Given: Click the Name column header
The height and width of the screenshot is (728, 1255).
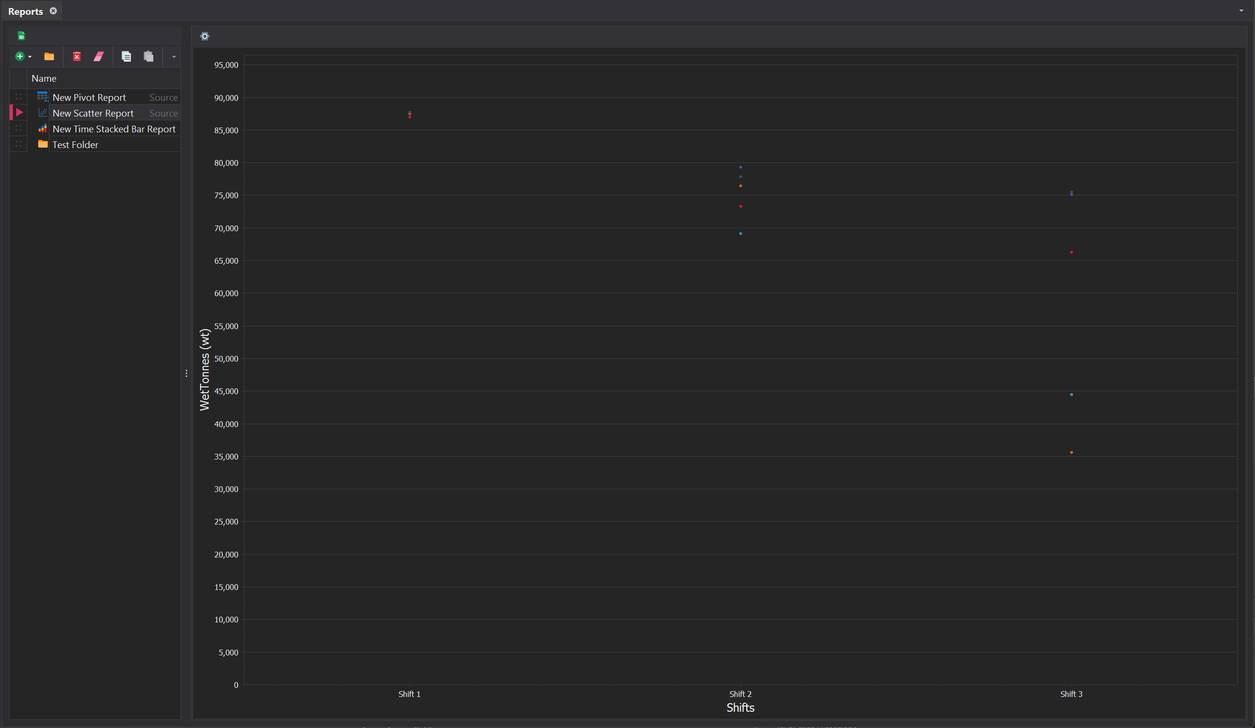Looking at the screenshot, I should pyautogui.click(x=44, y=78).
